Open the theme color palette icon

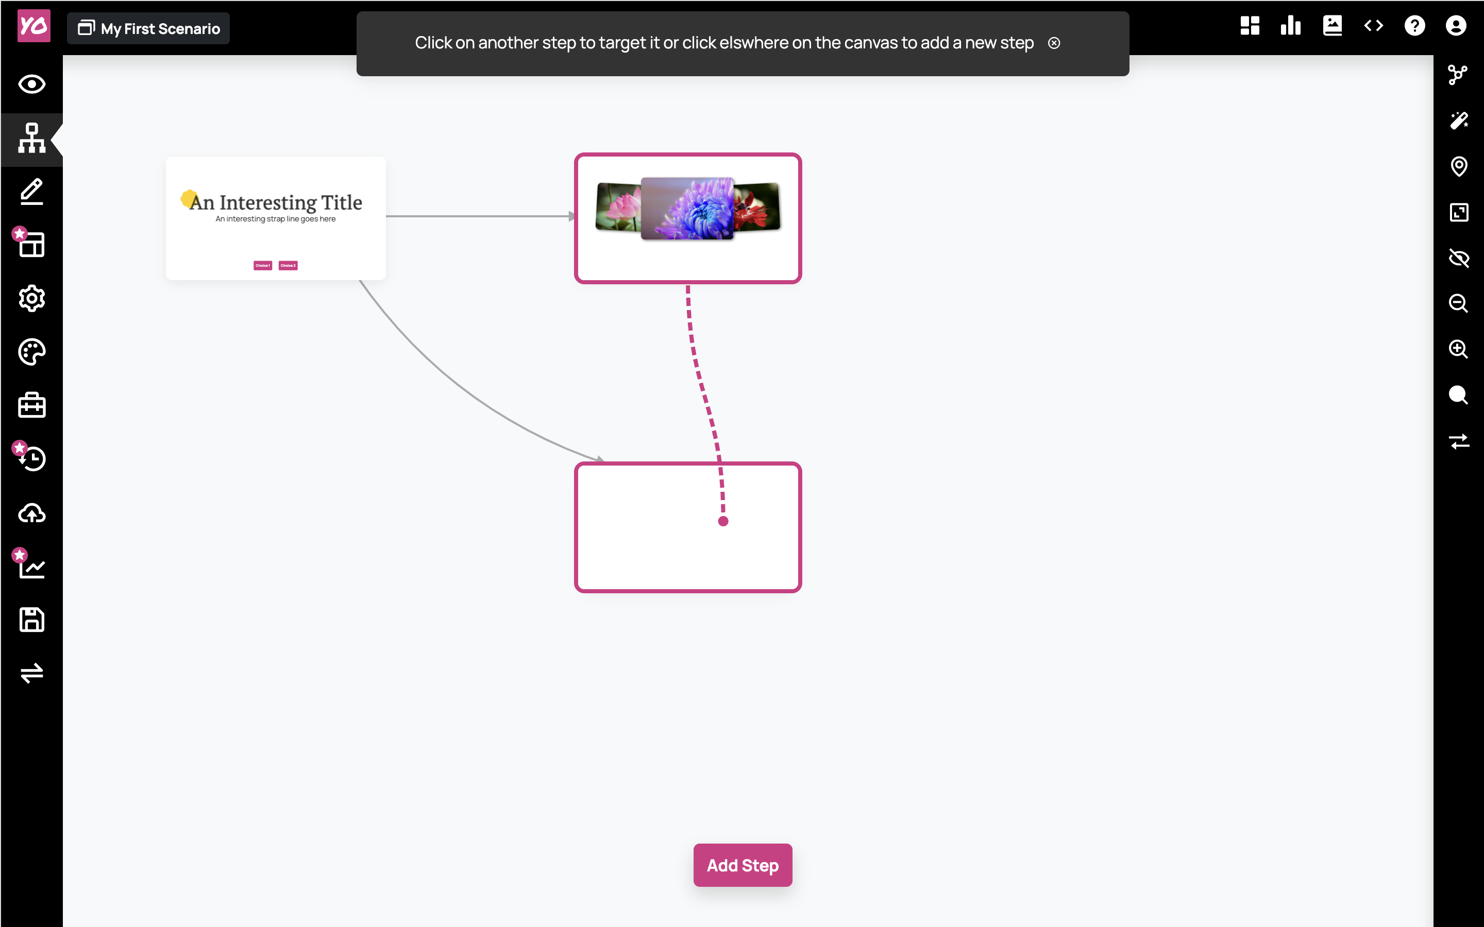[x=31, y=352]
